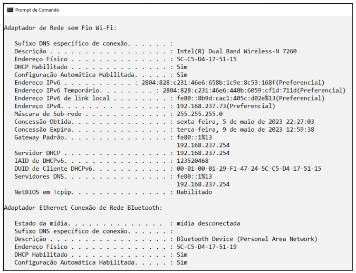Click the Intel(R) Dual Band Wireless-N 7260 description

point(237,51)
